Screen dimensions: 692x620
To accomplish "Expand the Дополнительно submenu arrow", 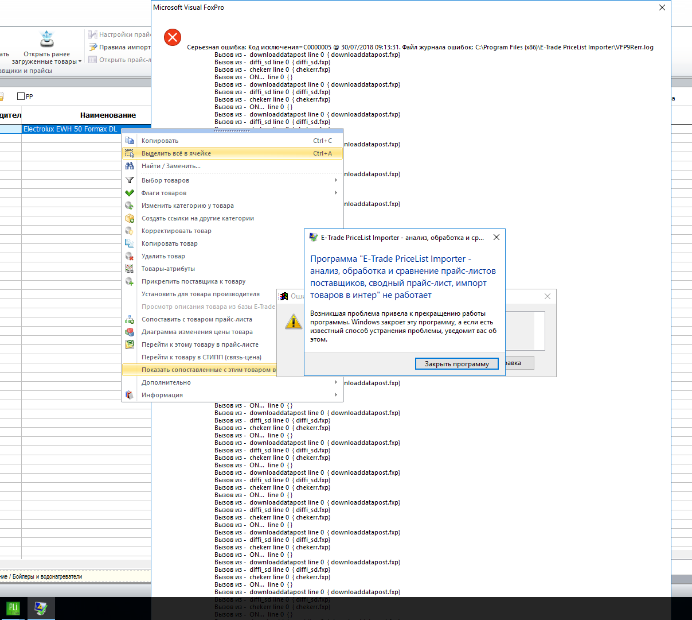I will [336, 382].
